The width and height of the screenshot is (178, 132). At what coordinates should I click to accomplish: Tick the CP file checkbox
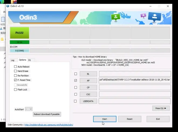pyautogui.click(x=76, y=87)
